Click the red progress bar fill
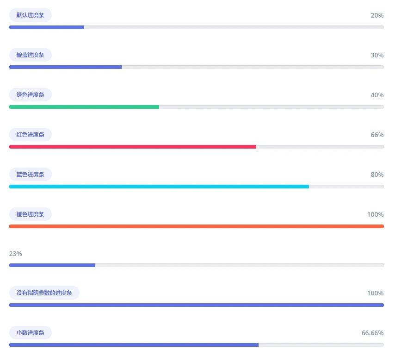395x356 pixels. (x=133, y=147)
